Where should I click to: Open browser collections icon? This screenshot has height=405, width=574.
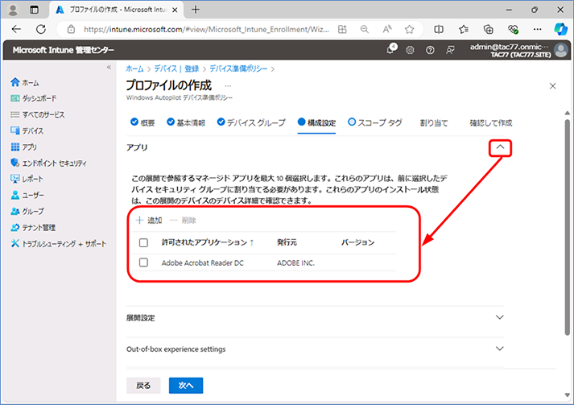point(489,29)
